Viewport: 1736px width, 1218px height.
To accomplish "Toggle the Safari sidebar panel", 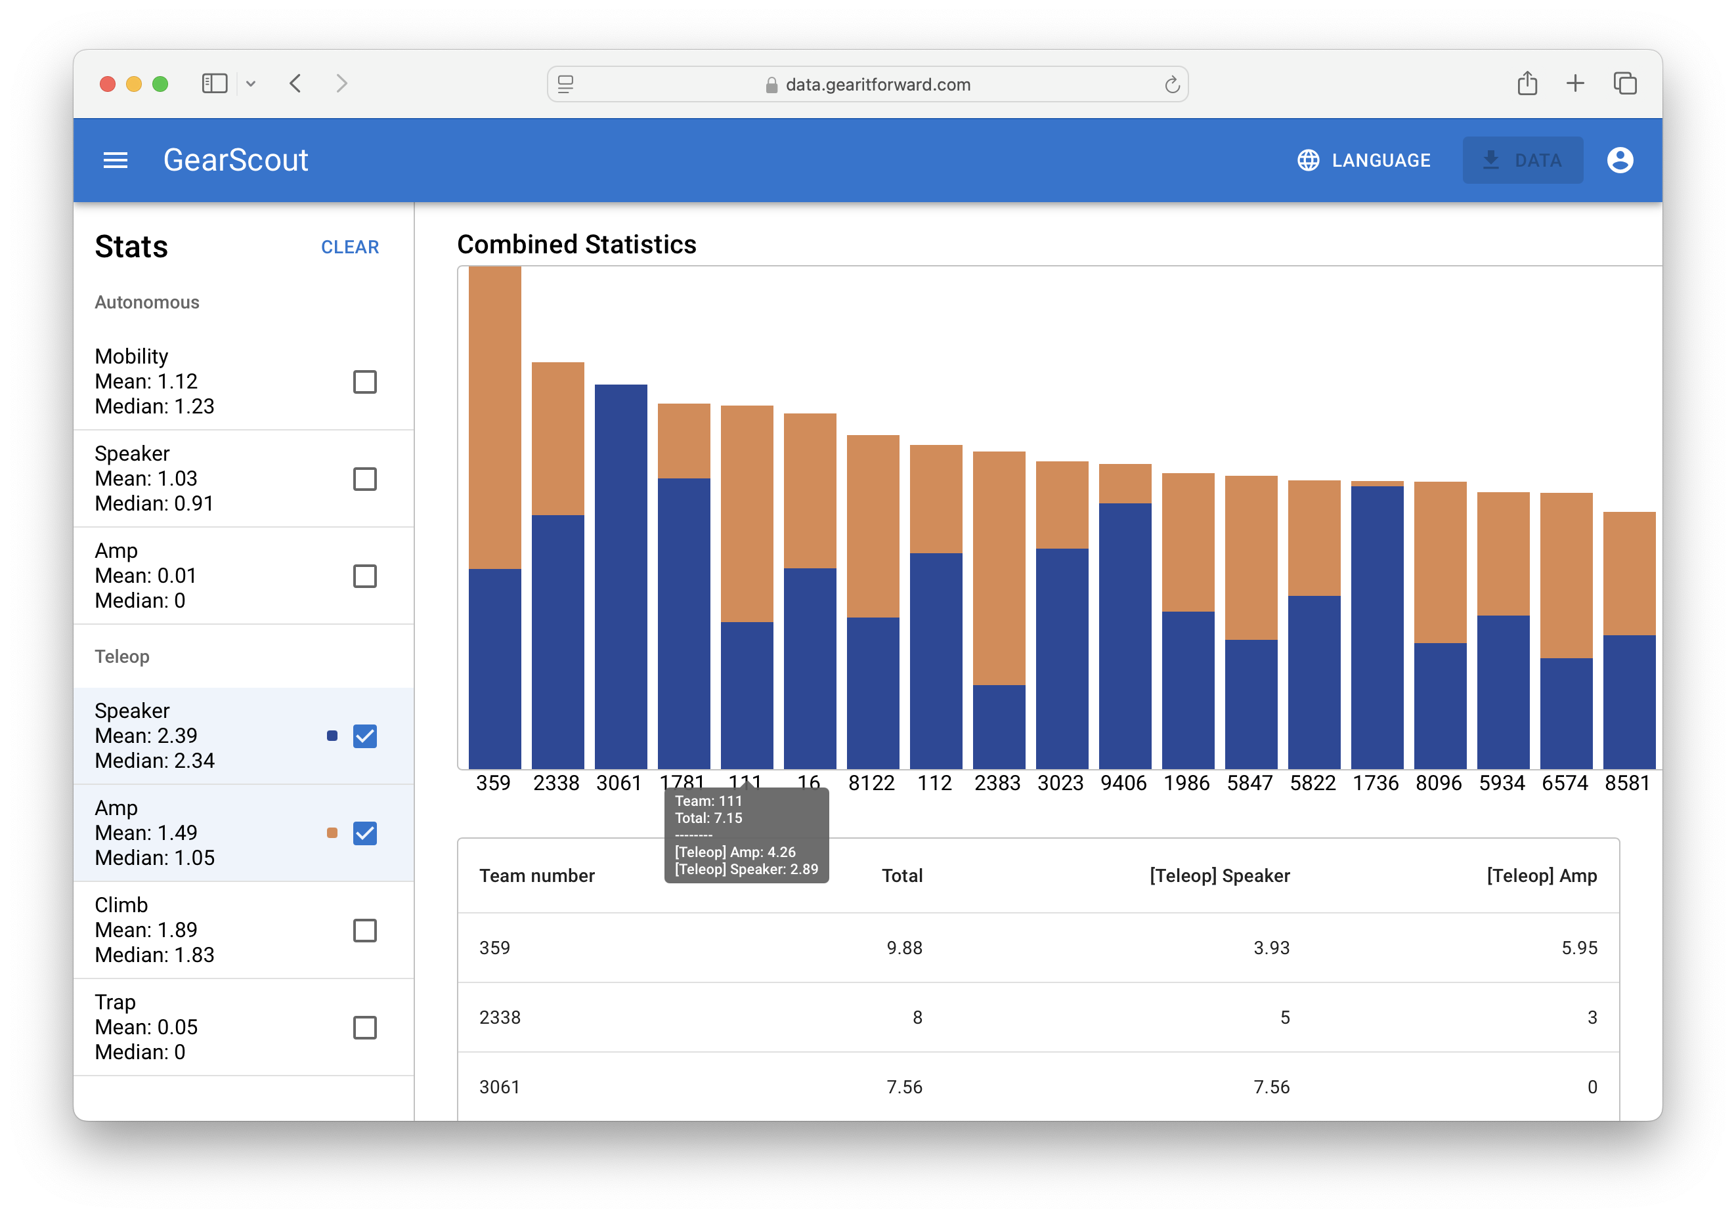I will pos(215,83).
